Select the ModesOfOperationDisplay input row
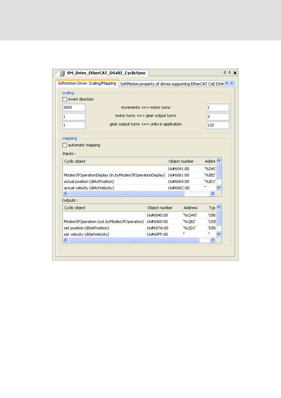 [139, 175]
